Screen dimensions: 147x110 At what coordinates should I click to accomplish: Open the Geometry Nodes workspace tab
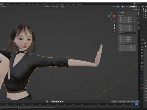pyautogui.click(x=70, y=4)
